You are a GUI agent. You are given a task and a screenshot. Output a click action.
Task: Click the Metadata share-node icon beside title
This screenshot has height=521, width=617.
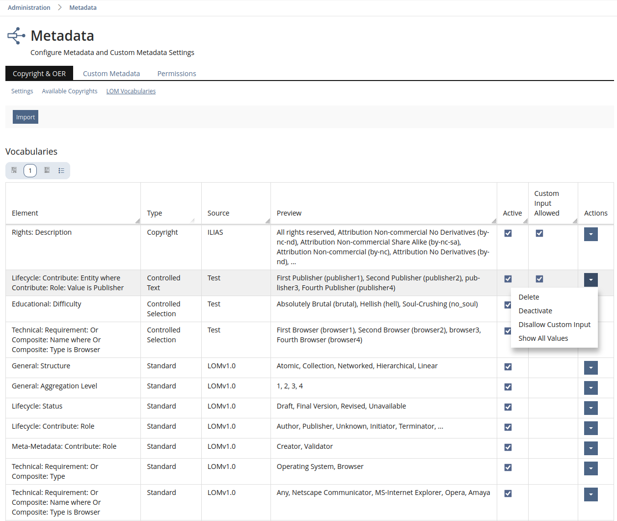tap(16, 36)
